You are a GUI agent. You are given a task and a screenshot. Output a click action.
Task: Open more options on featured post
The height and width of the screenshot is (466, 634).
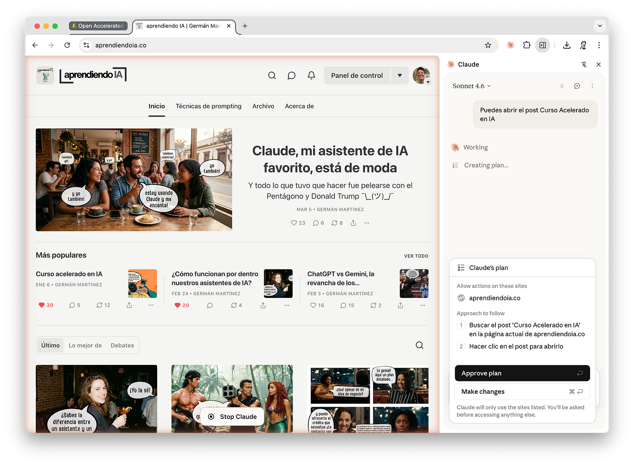coord(367,223)
